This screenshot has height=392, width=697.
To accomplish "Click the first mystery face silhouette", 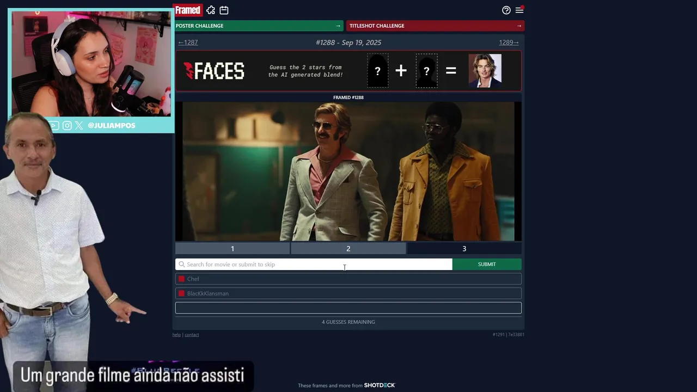I will click(x=377, y=71).
